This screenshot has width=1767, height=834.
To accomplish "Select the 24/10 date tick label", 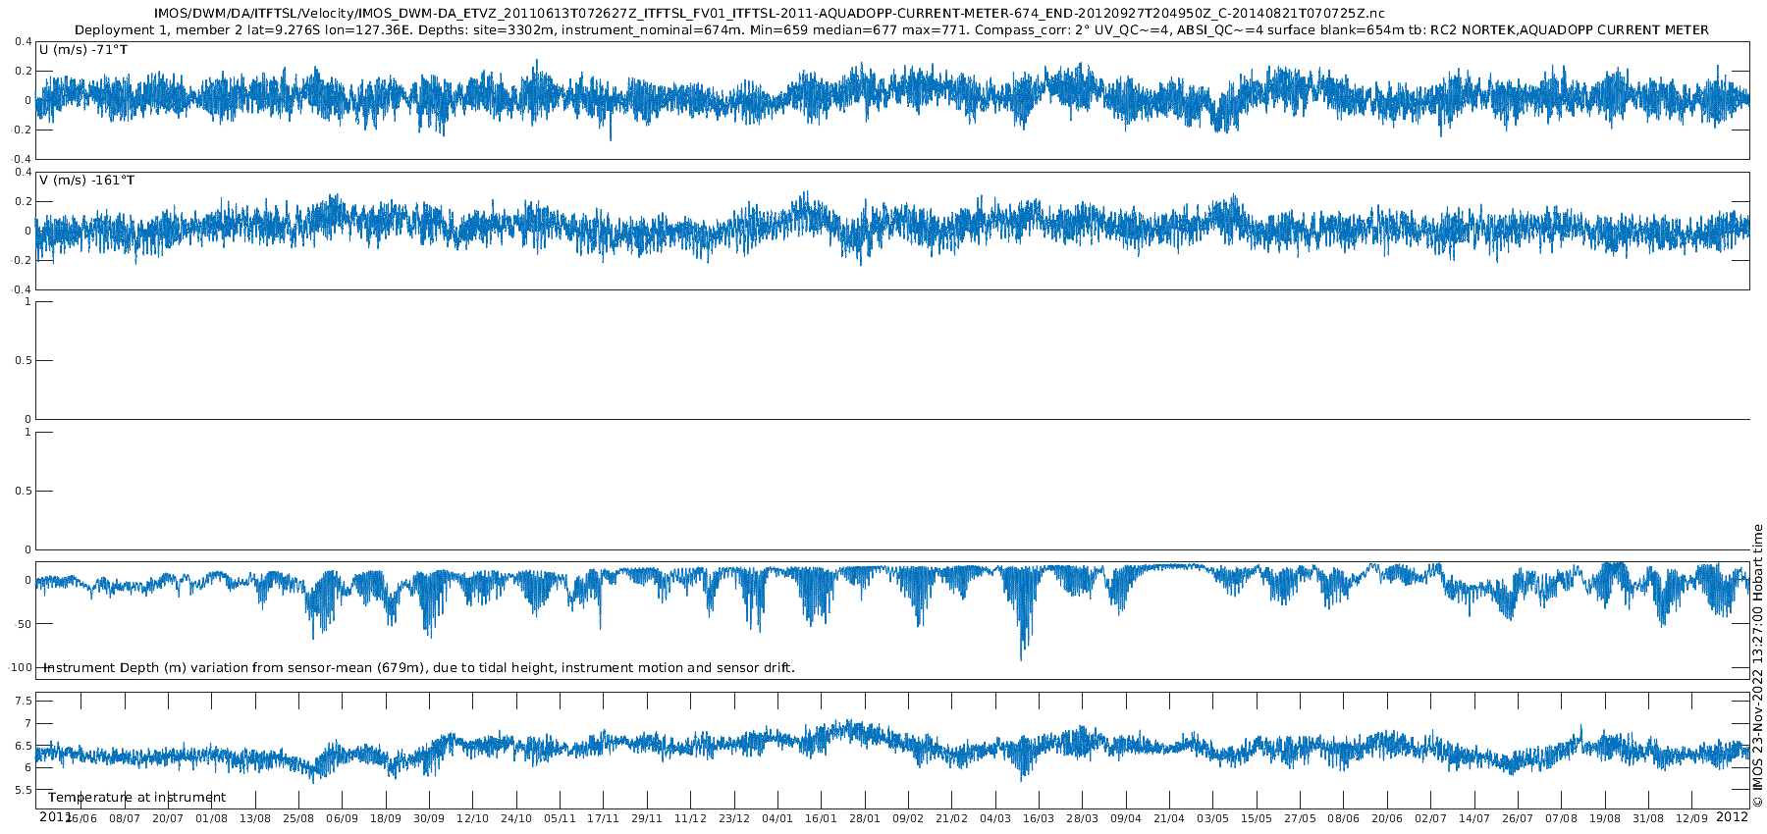I will click(x=516, y=819).
